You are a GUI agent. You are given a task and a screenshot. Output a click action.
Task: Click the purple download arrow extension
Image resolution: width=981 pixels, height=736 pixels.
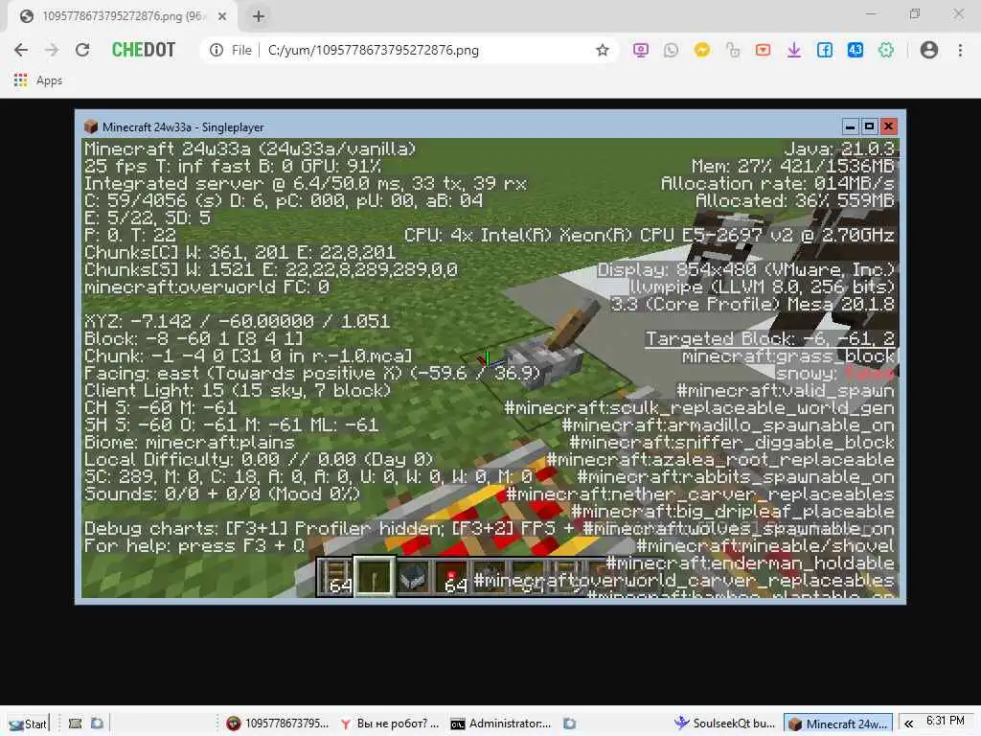coord(794,50)
